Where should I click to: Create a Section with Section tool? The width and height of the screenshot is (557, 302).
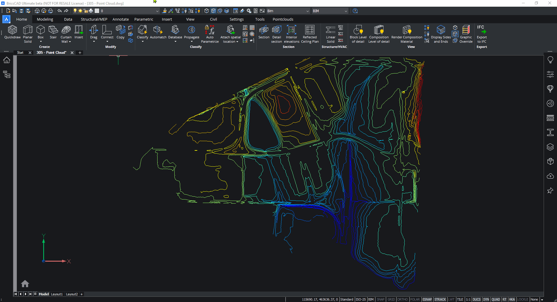264,32
